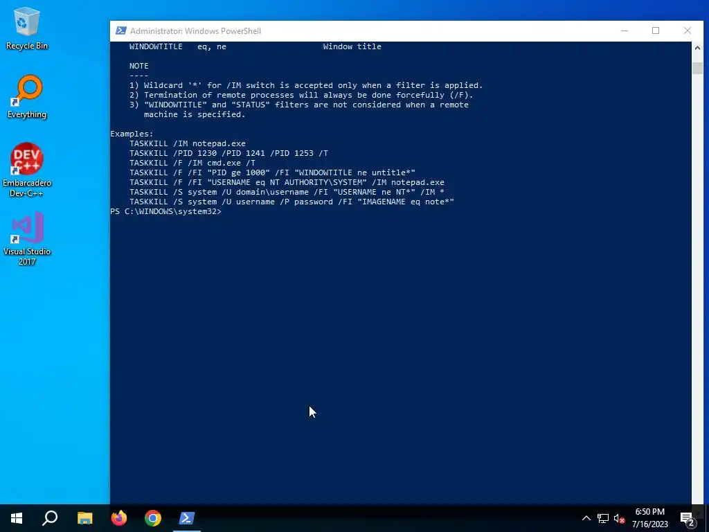Image resolution: width=709 pixels, height=532 pixels.
Task: Click the scrollbar up arrow in PowerShell
Action: (x=697, y=48)
